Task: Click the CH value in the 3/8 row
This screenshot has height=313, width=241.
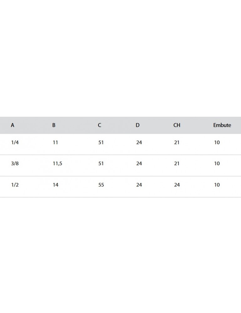Action: [x=177, y=163]
